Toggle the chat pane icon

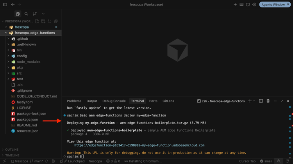pyautogui.click(x=248, y=4)
